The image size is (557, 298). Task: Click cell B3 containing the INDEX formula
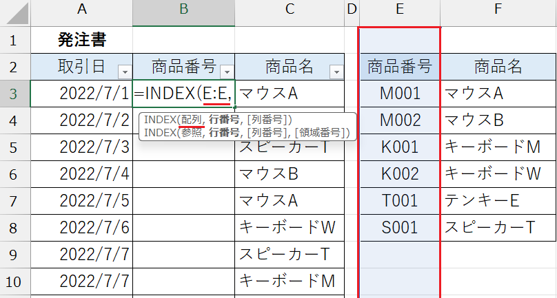pos(183,92)
